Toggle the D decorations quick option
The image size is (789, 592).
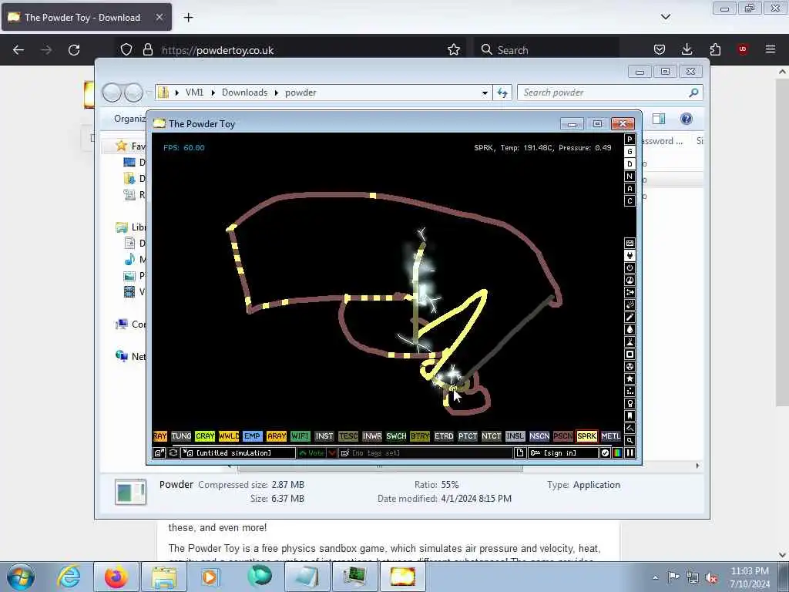tap(630, 164)
